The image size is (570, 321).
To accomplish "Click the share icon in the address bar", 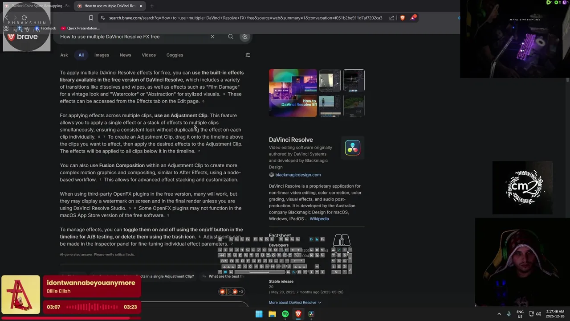I will [x=392, y=18].
